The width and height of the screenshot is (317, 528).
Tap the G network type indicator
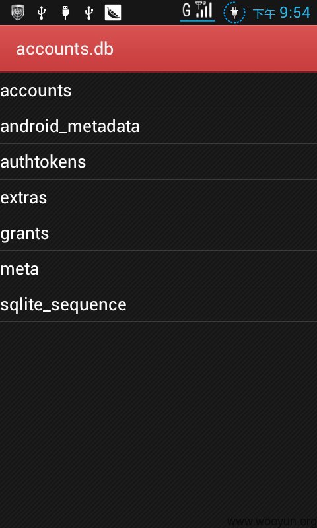click(x=186, y=10)
